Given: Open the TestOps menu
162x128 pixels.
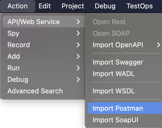Looking at the screenshot, I should 139,6.
